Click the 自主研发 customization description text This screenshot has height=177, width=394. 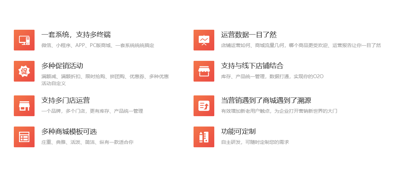[255, 142]
